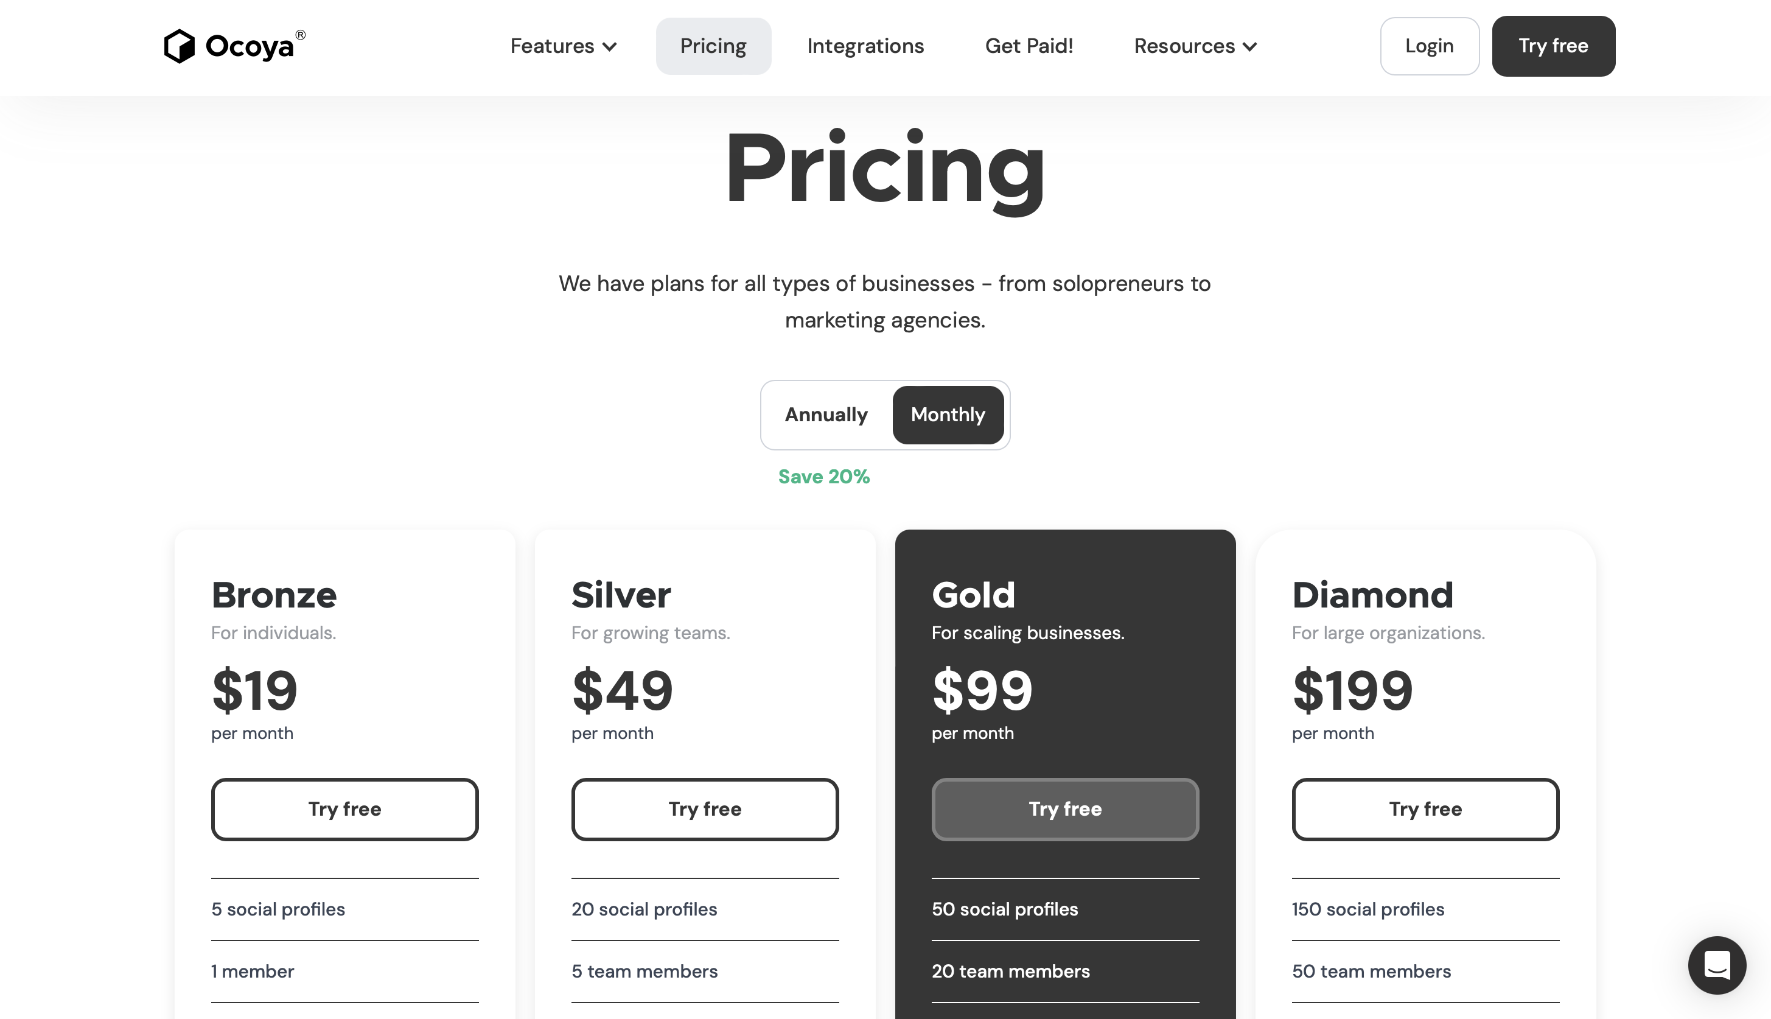Start Silver plan Try free
The width and height of the screenshot is (1771, 1019).
pos(705,810)
